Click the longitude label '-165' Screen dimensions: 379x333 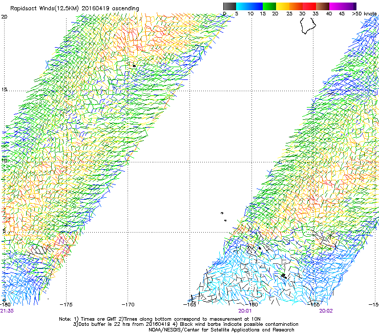pyautogui.click(x=189, y=305)
